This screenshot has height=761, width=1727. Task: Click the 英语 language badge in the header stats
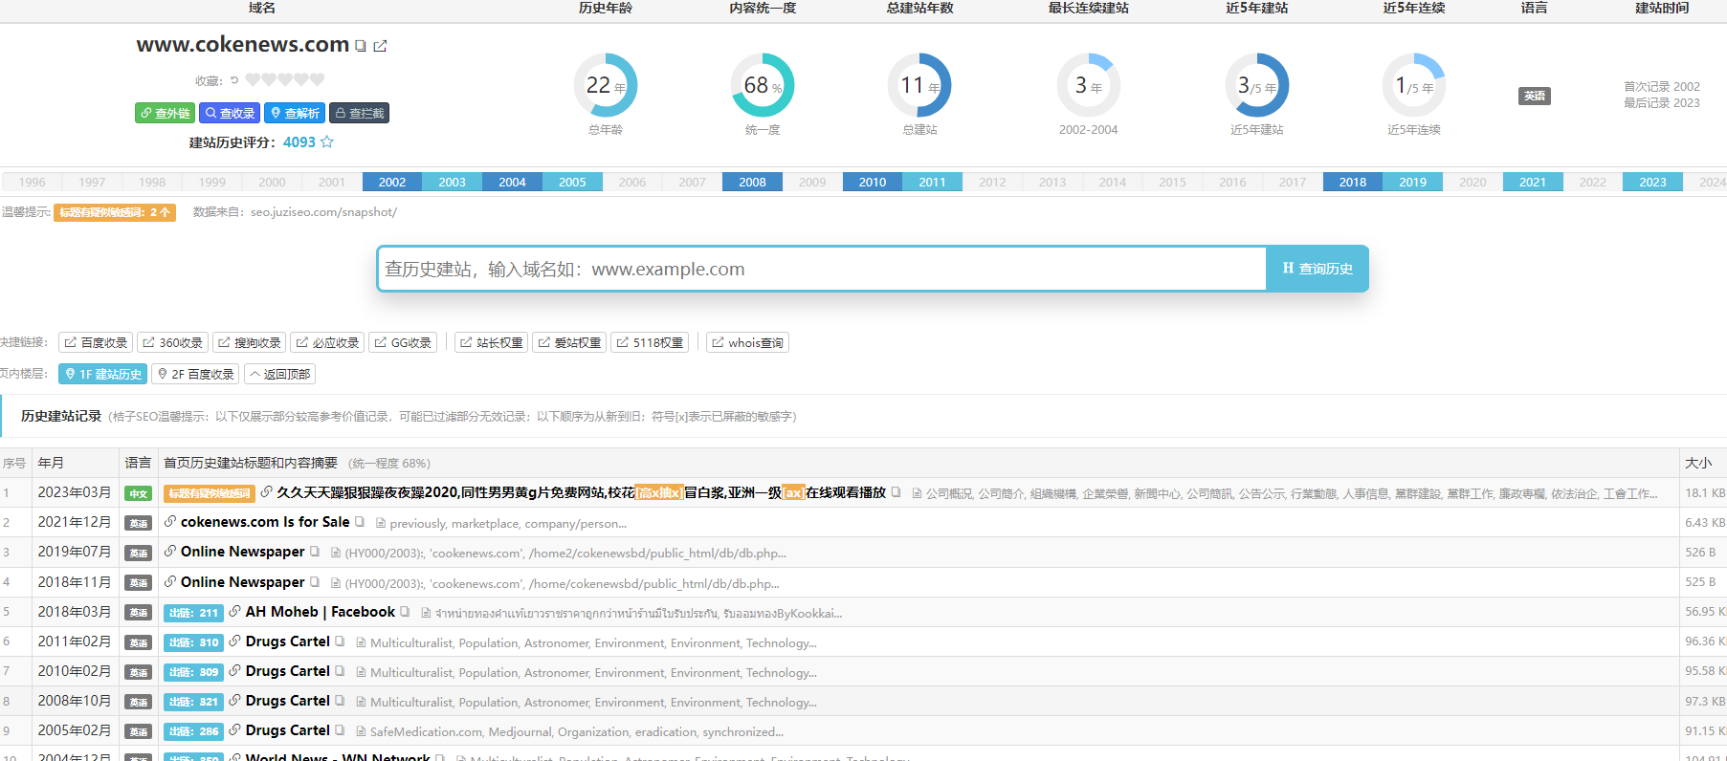[x=1534, y=96]
